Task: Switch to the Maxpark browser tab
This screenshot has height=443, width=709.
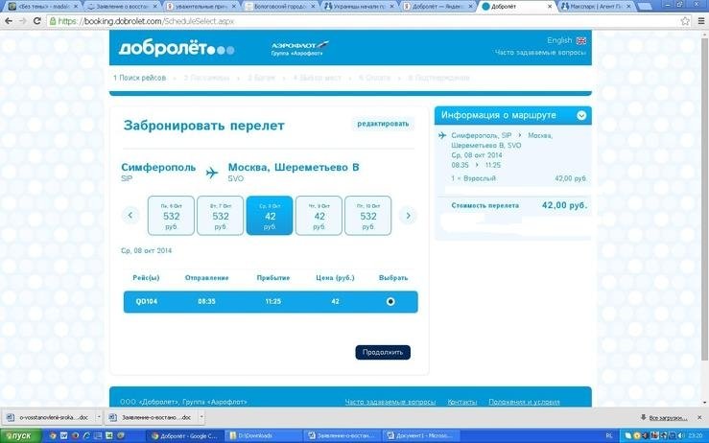Action: tap(595, 6)
